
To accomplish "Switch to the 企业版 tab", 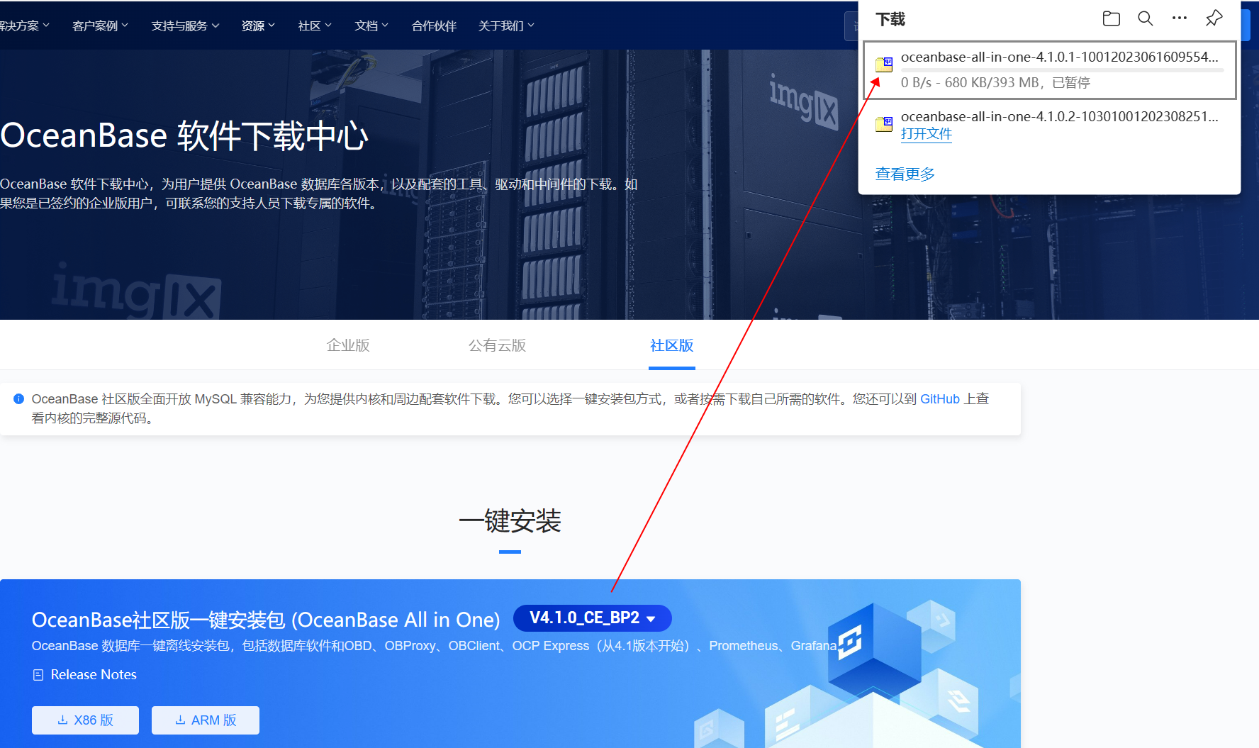I will point(348,345).
